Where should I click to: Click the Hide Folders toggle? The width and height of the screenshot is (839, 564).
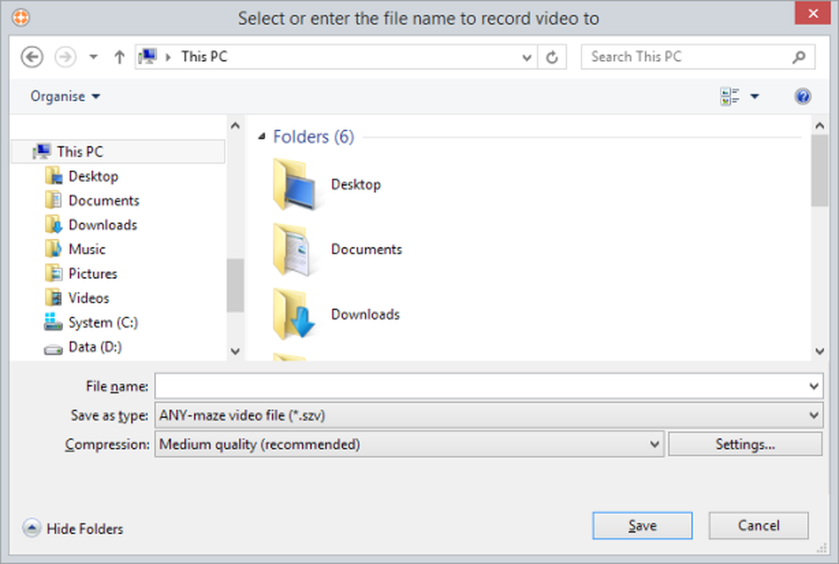[73, 528]
